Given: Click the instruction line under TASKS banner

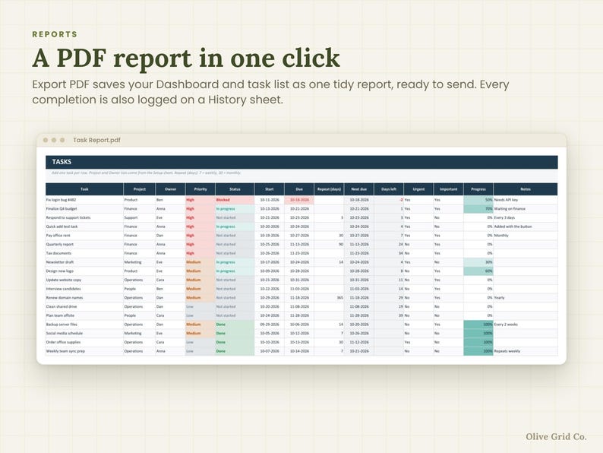Looking at the screenshot, I should pos(146,173).
